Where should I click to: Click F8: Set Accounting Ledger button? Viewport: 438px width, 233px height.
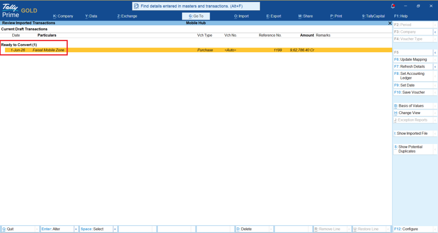413,76
